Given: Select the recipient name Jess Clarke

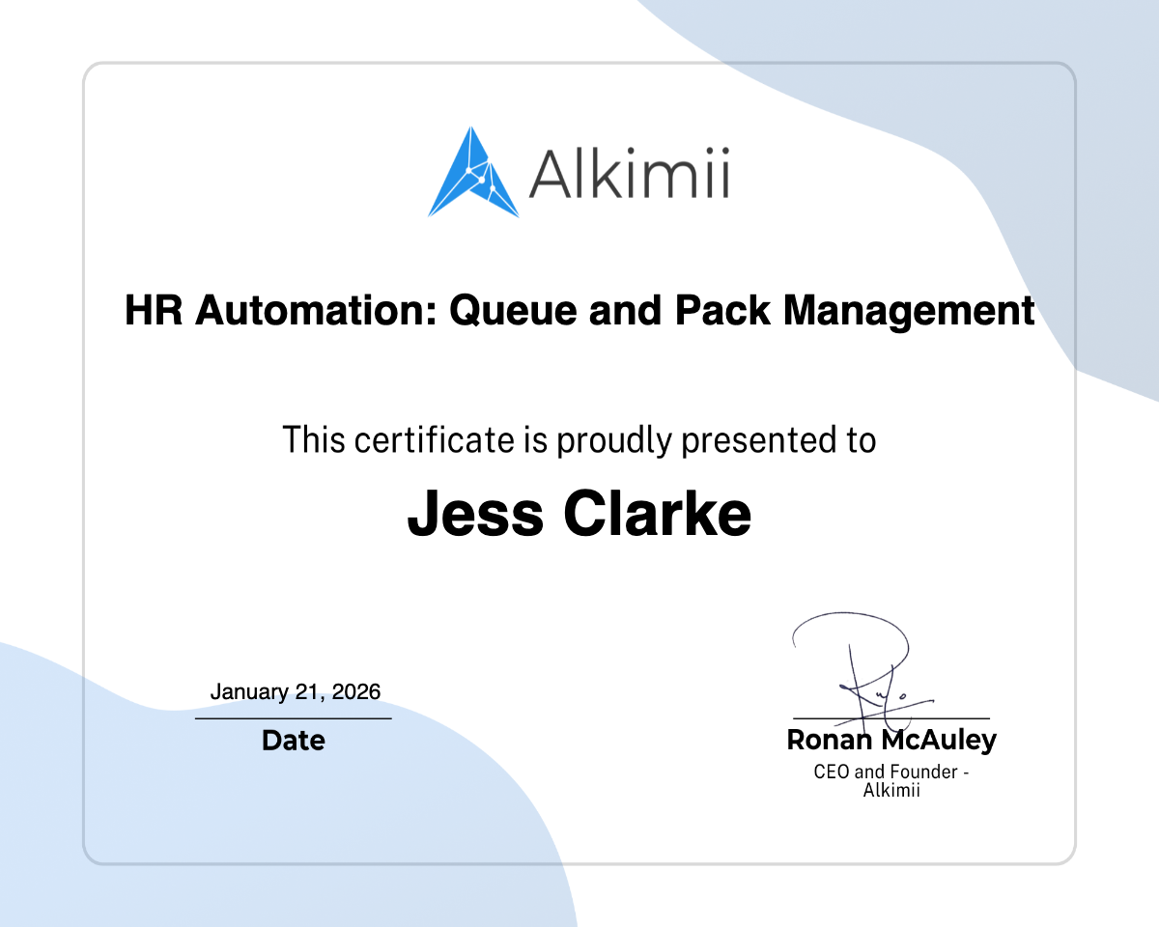Looking at the screenshot, I should coord(579,514).
